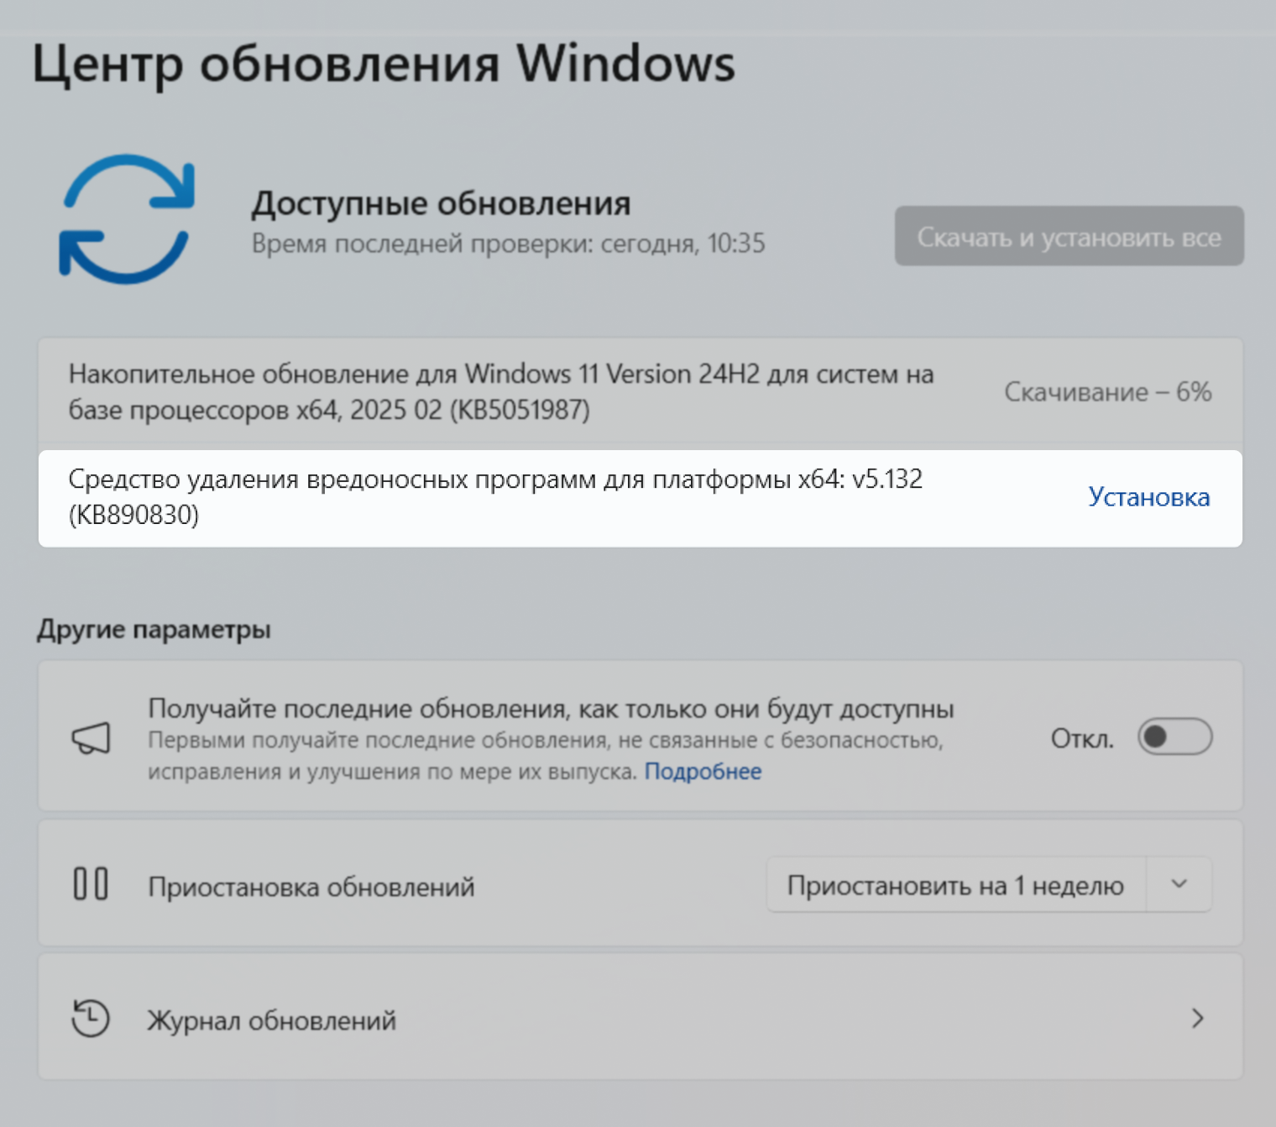Toggle the Откл. switch for latest updates
This screenshot has height=1127, width=1276.
click(1174, 737)
